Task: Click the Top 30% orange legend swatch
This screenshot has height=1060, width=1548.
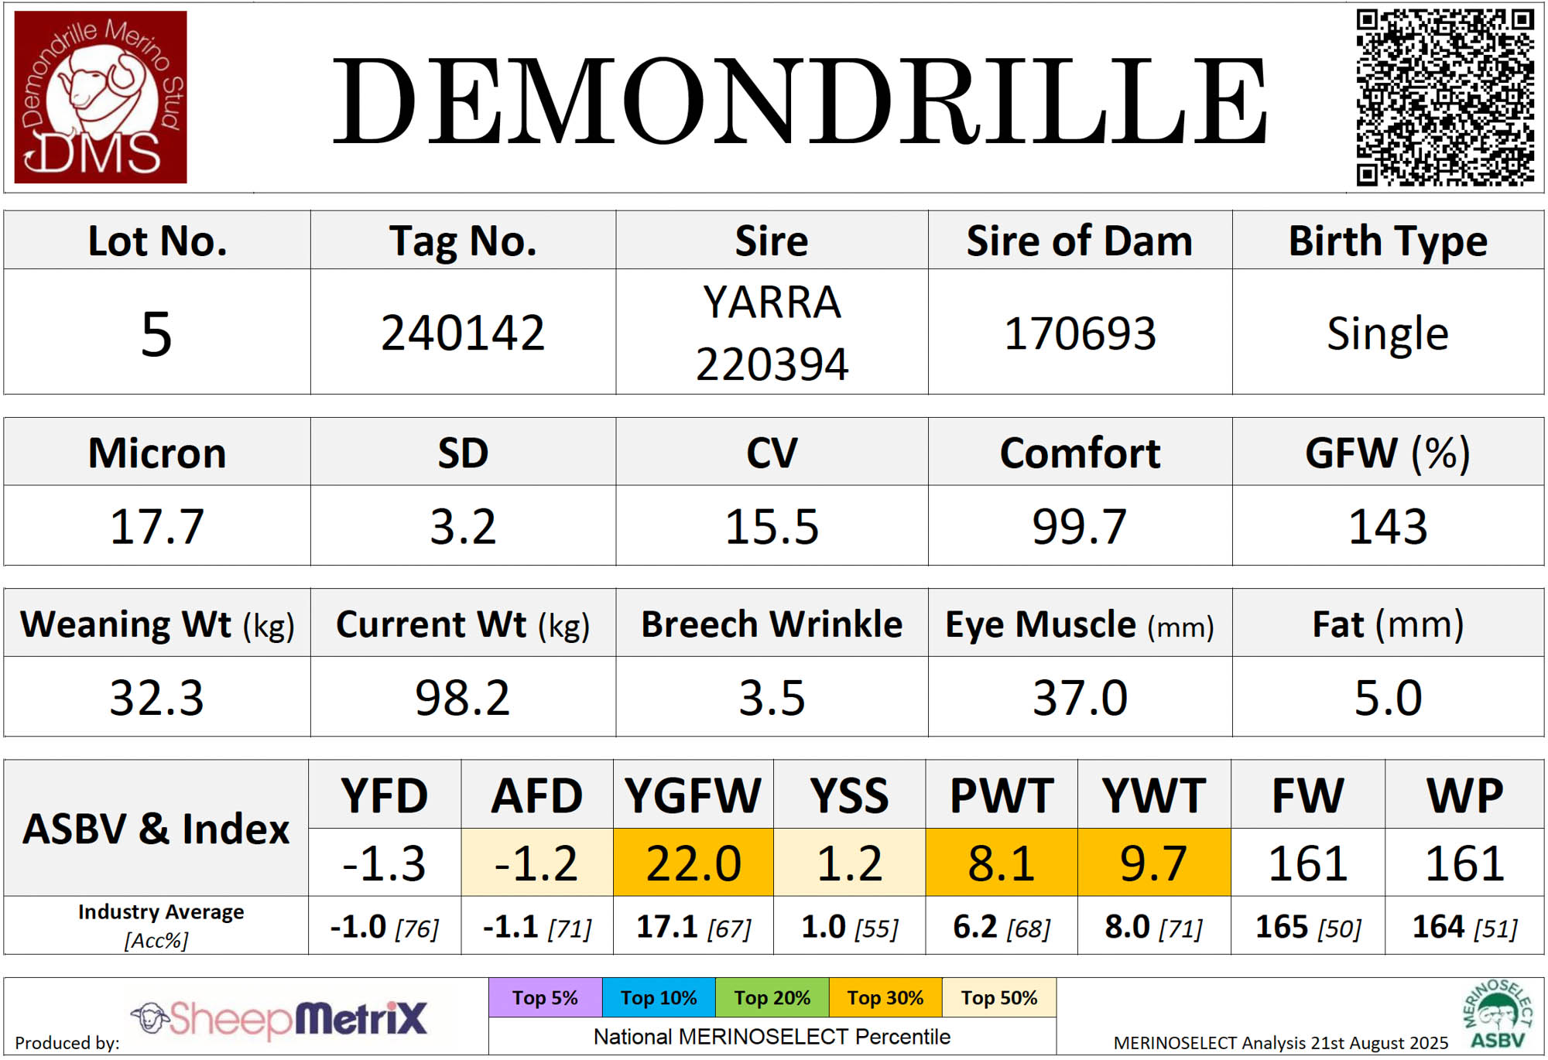Action: [x=885, y=998]
